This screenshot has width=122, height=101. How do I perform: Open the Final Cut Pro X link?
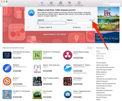click(101, 74)
